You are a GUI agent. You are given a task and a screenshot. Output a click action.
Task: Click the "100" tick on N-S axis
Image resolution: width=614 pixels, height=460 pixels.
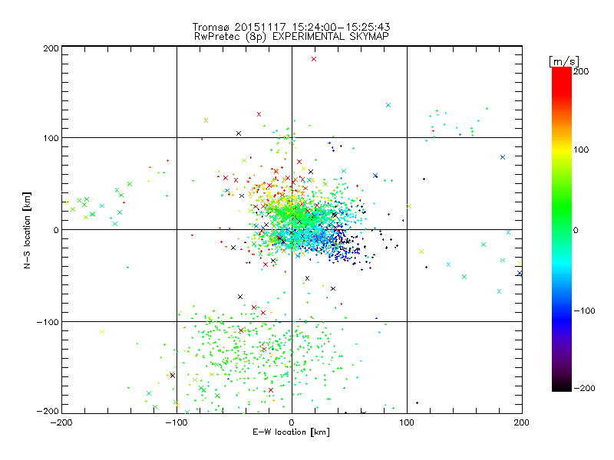[x=51, y=138]
